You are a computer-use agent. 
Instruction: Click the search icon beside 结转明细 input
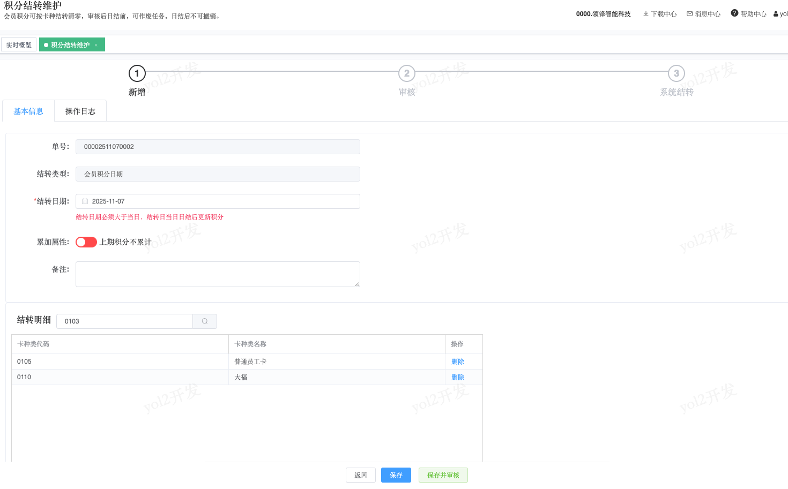pos(205,321)
